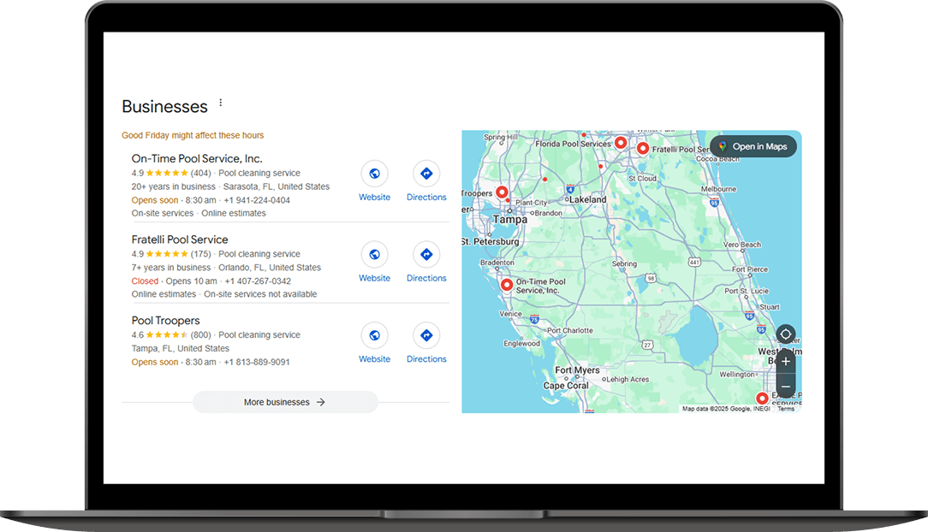Click the Website label for Pool Troopers
928x532 pixels.
click(375, 359)
